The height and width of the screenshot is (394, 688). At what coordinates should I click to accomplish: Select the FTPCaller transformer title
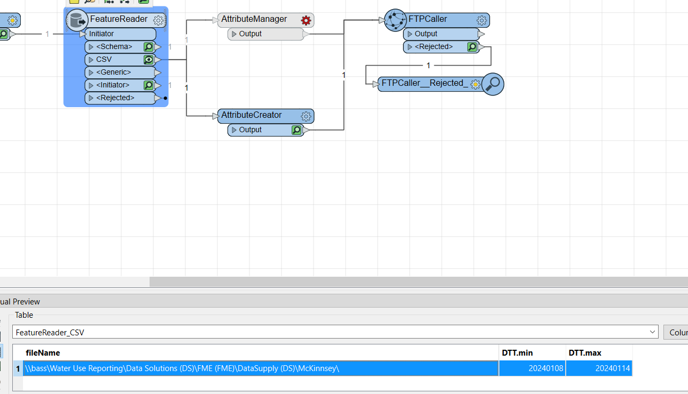pyautogui.click(x=428, y=19)
